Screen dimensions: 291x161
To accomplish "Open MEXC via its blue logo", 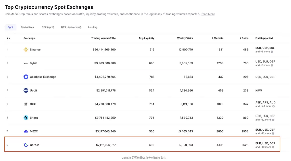I will click(26, 131).
